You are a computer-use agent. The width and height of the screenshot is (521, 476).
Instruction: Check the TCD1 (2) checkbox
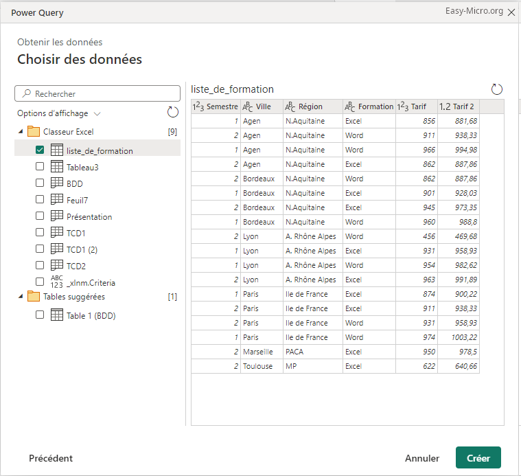[40, 249]
